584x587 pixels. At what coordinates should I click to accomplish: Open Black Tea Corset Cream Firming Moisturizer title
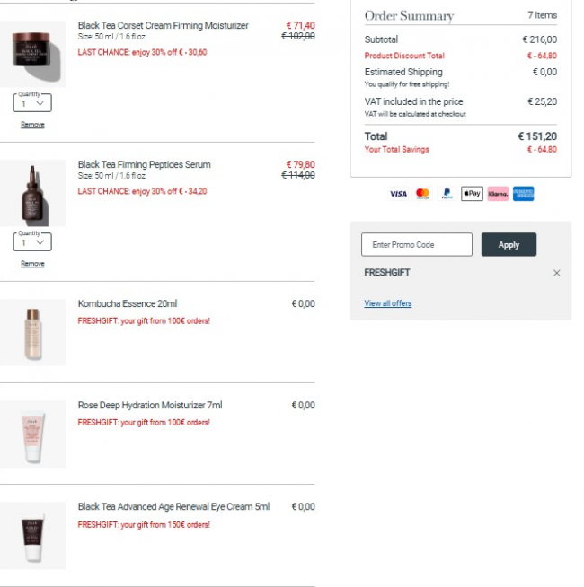[163, 25]
